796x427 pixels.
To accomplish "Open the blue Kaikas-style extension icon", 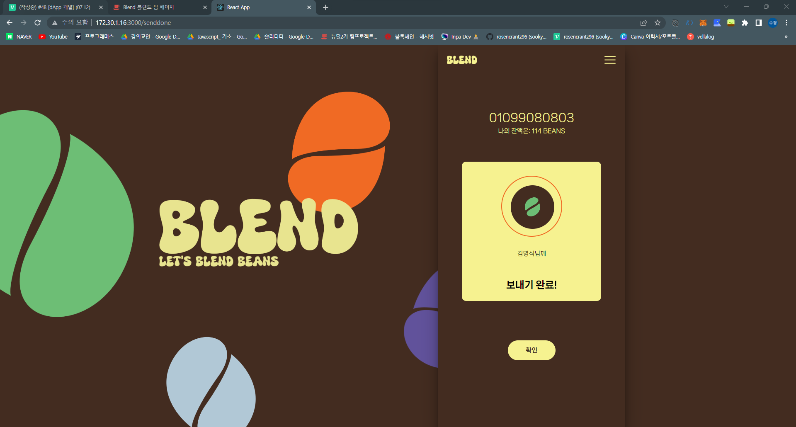I will 689,23.
